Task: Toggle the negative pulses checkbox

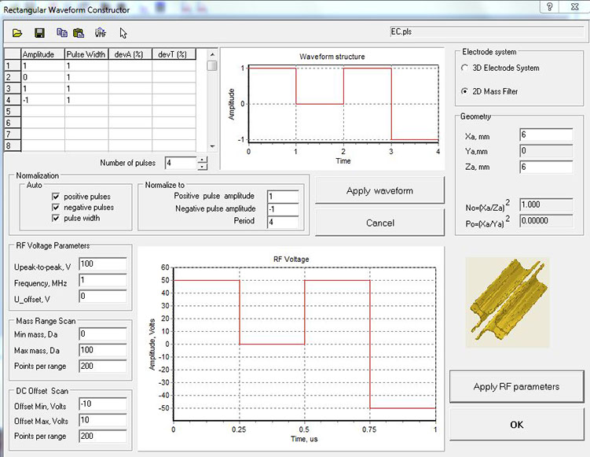Action: click(56, 207)
